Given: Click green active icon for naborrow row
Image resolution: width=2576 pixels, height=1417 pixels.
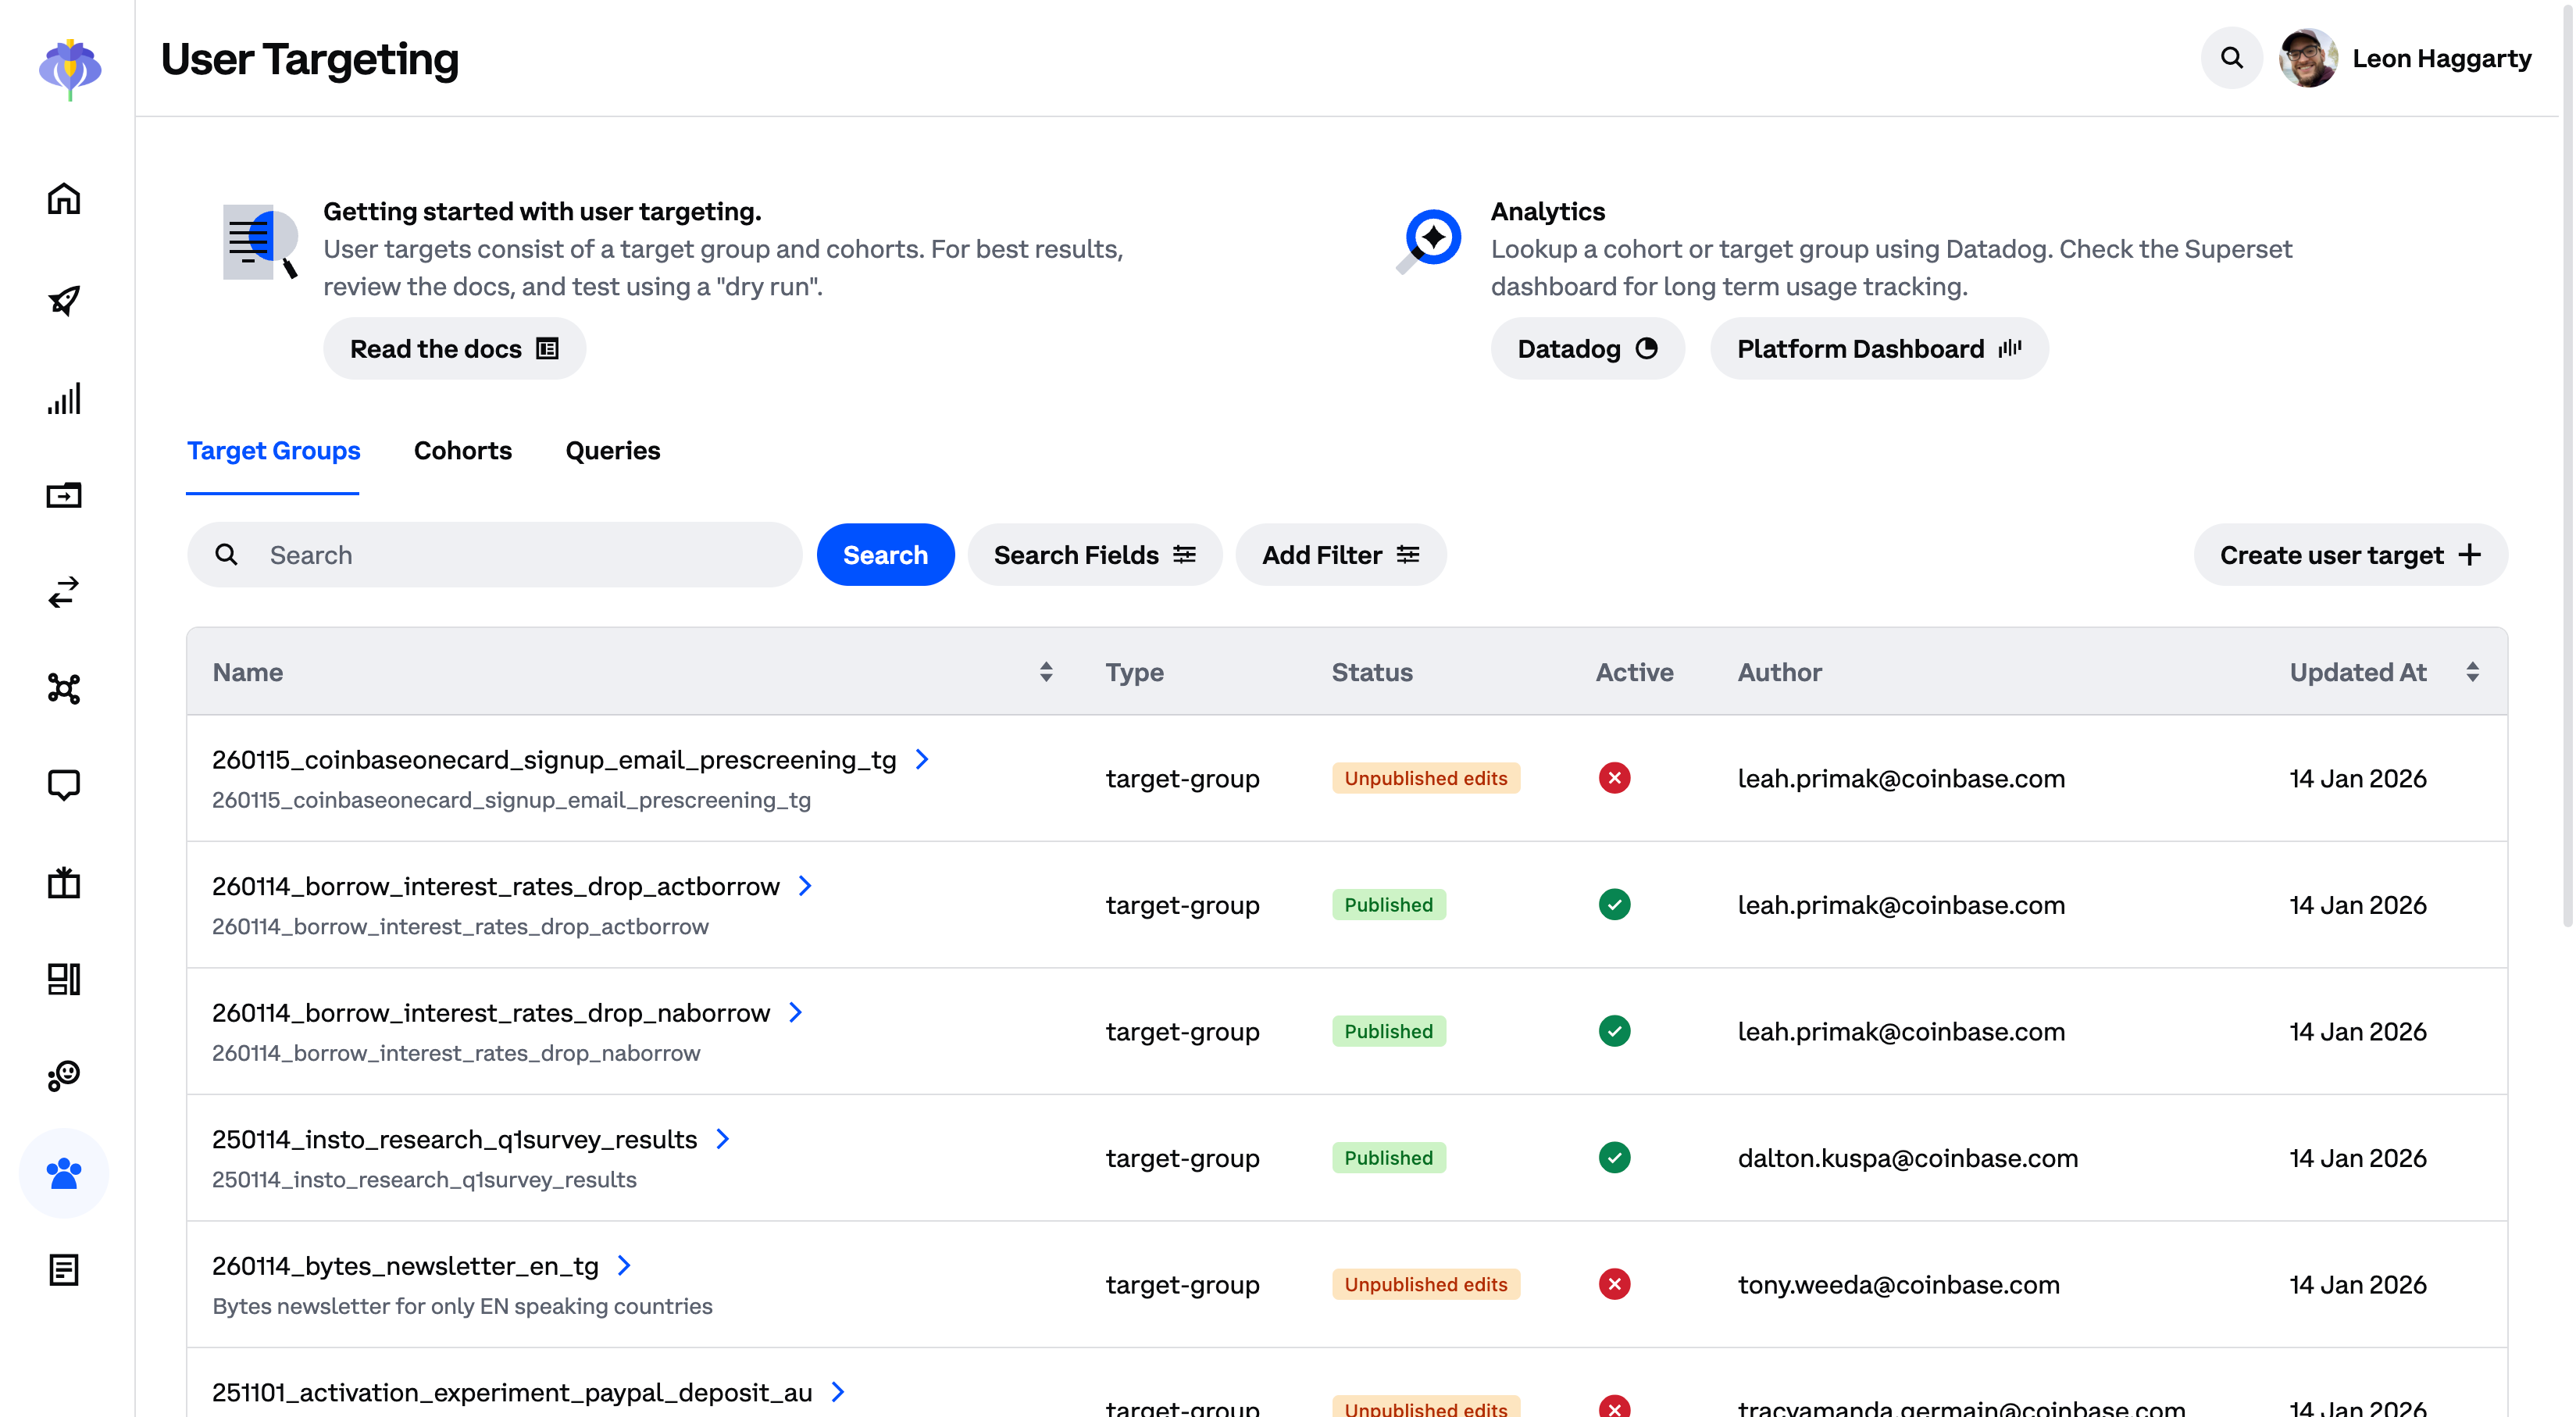Looking at the screenshot, I should pos(1614,1031).
